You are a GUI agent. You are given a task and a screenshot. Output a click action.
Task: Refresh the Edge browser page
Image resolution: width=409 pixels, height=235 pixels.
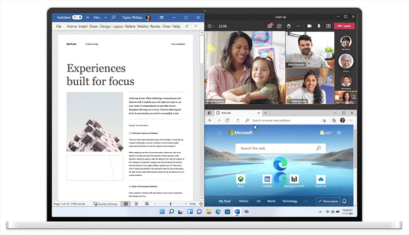click(x=228, y=120)
